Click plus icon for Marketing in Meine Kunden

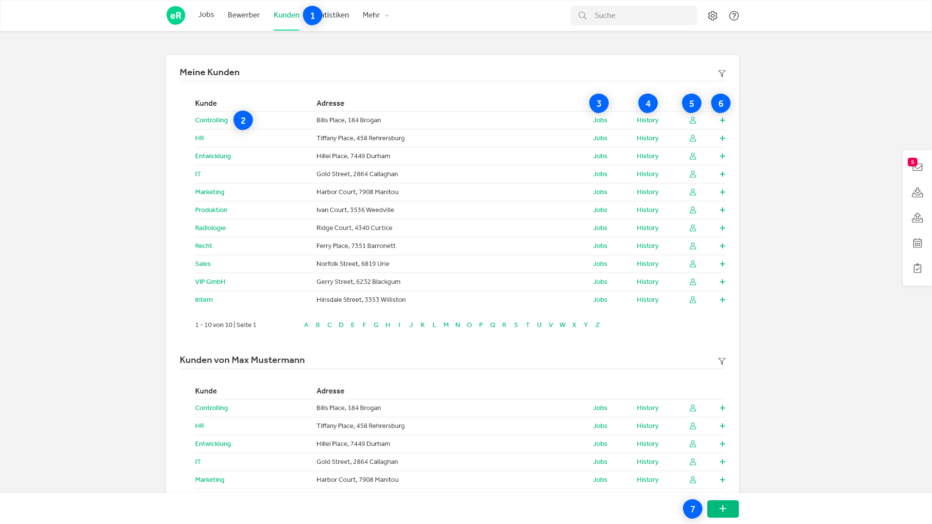tap(722, 192)
